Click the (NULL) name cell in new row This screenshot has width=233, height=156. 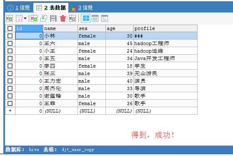coord(60,111)
